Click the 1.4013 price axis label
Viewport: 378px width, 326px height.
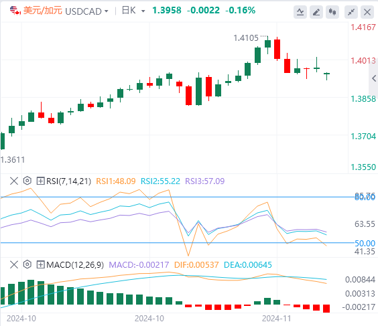pos(363,61)
